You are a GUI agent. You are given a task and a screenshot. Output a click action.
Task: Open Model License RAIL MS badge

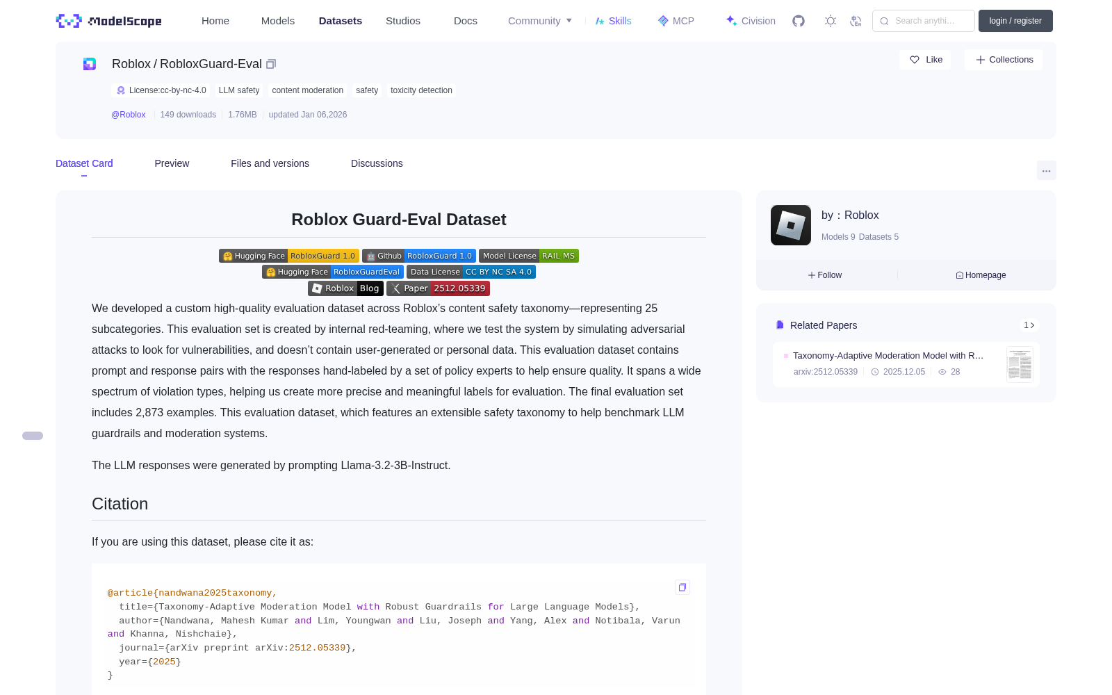(529, 256)
